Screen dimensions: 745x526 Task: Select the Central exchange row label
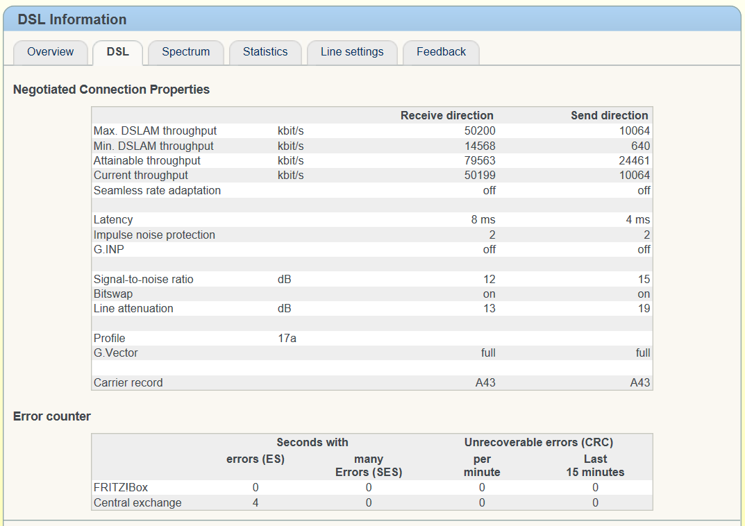pos(137,502)
